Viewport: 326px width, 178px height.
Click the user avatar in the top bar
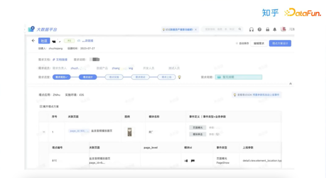[x=283, y=29]
